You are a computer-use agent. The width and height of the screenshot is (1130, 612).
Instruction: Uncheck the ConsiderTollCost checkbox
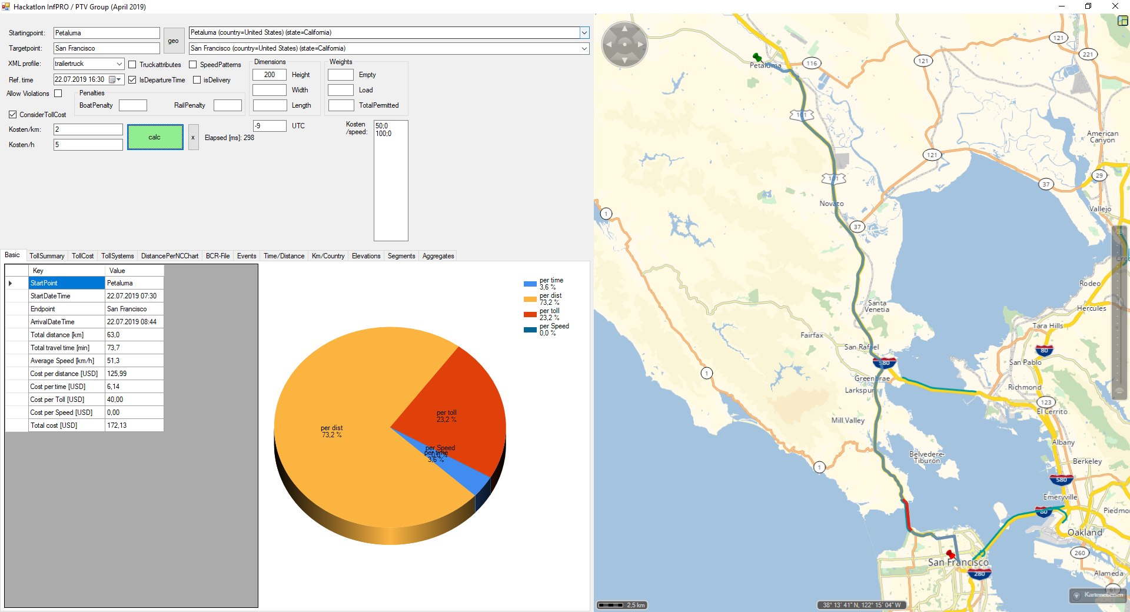(12, 115)
